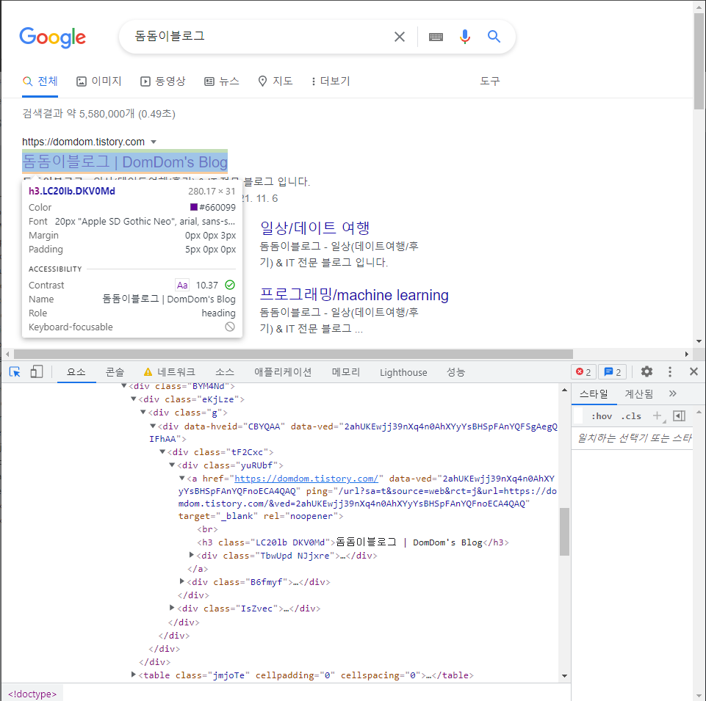Expand the table class="jmjoTe" node

point(133,675)
